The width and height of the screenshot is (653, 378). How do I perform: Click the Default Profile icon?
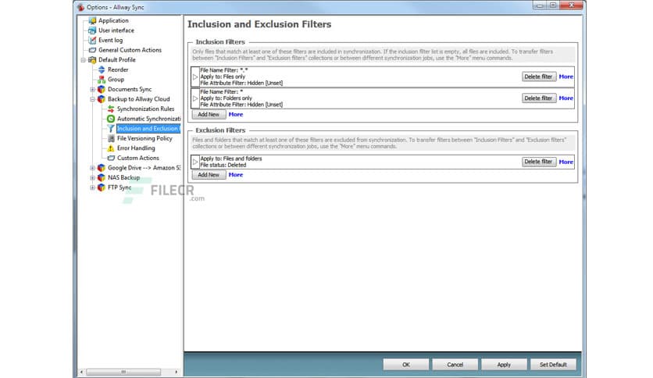point(92,60)
